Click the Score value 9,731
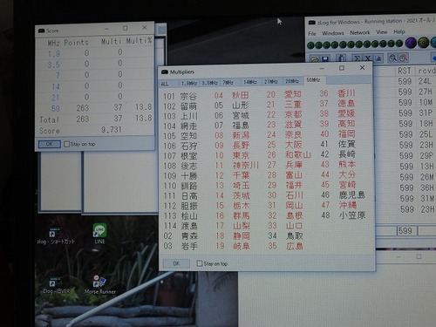The image size is (436, 327). point(112,130)
